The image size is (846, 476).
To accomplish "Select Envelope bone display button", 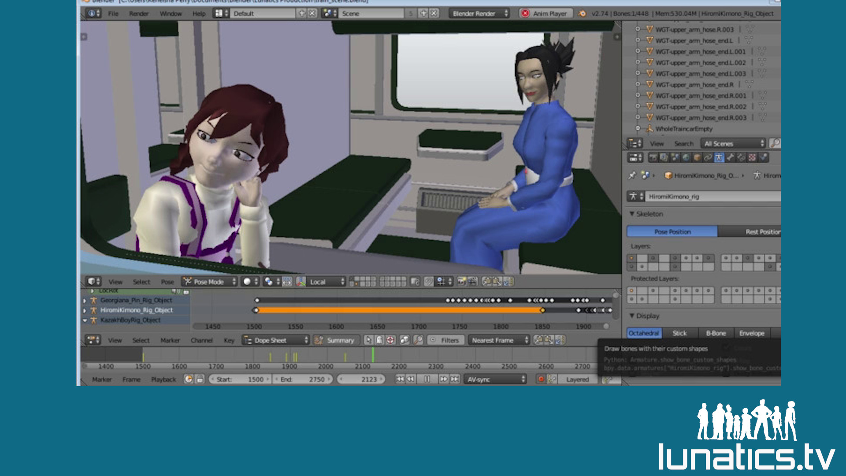I will [752, 333].
